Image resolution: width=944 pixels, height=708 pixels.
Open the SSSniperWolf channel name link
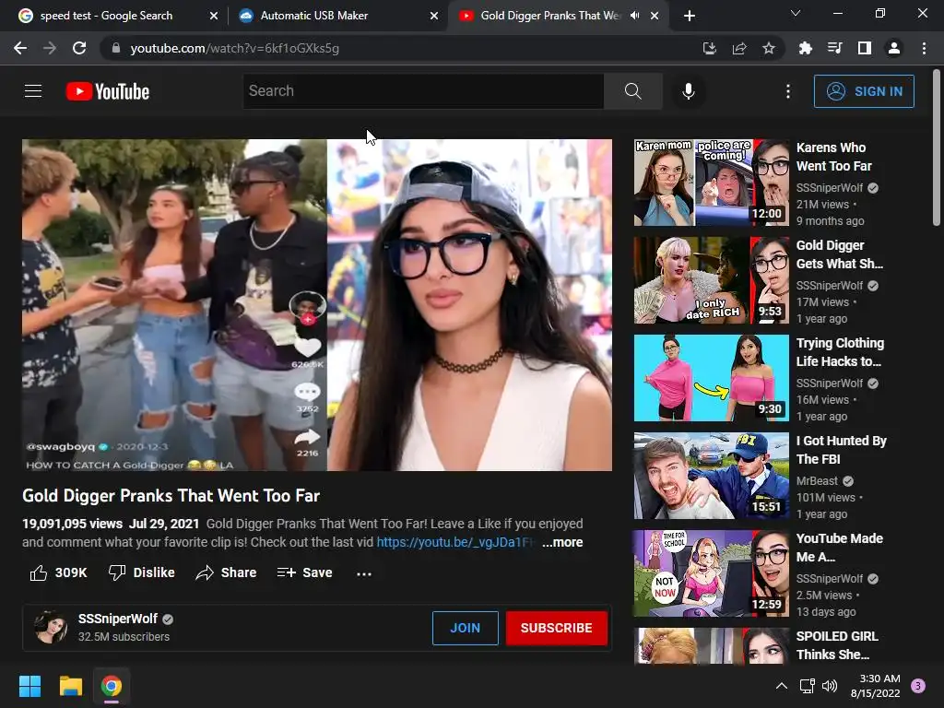pyautogui.click(x=117, y=619)
